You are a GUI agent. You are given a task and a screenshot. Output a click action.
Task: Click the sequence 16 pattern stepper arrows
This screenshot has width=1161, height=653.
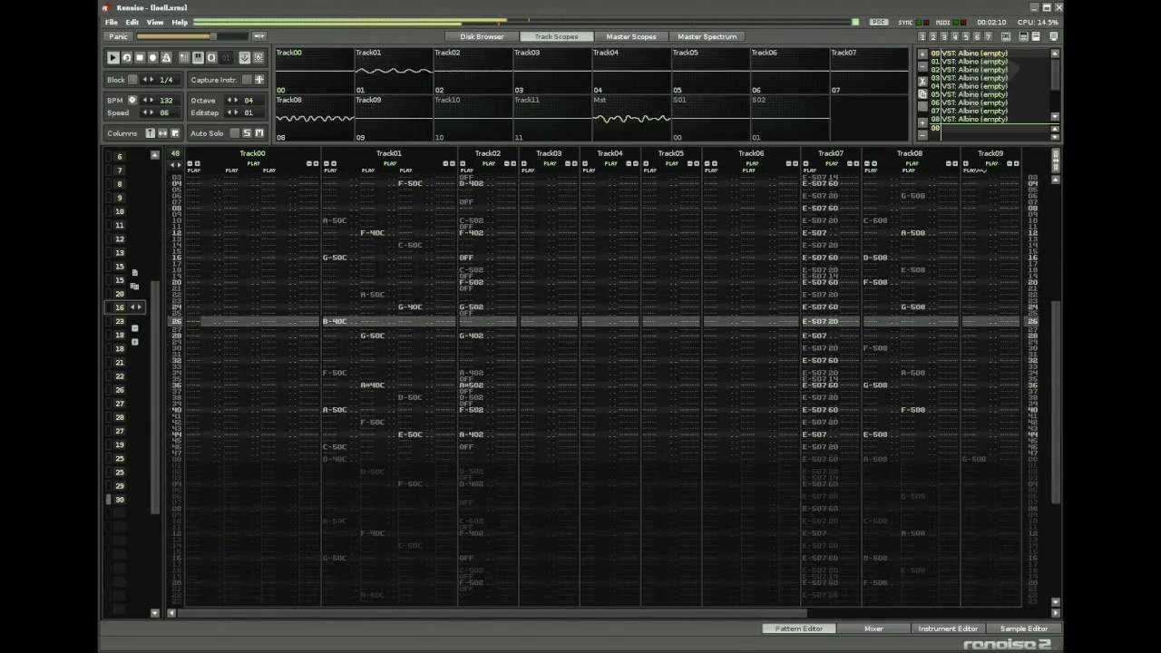[x=136, y=307]
